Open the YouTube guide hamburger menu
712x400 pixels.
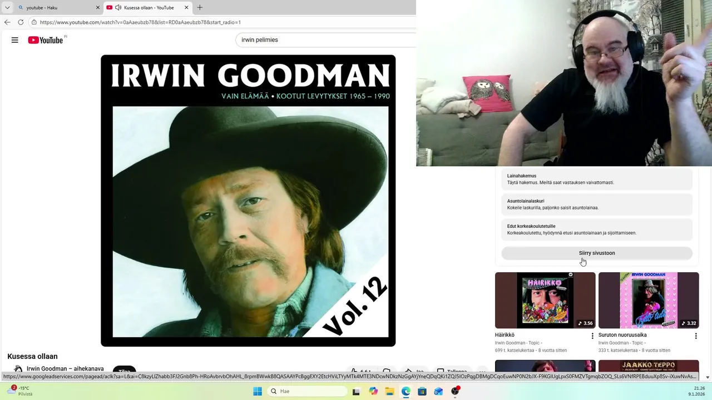[x=15, y=40]
